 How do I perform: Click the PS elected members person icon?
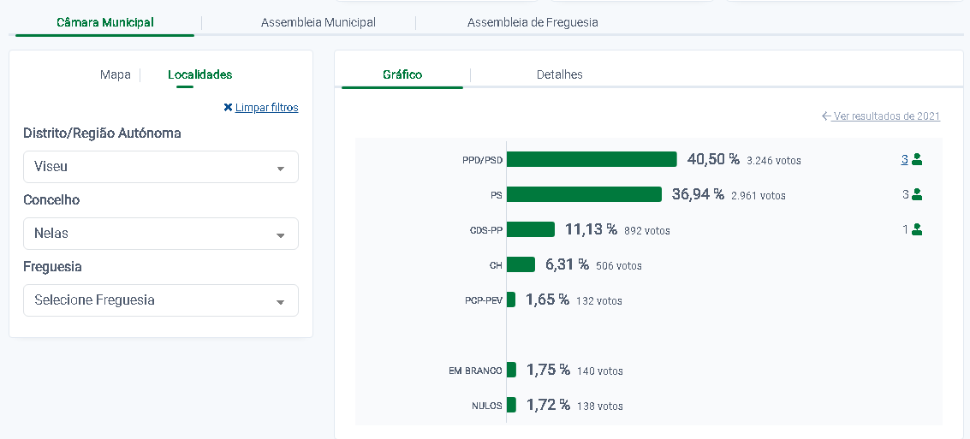click(917, 194)
